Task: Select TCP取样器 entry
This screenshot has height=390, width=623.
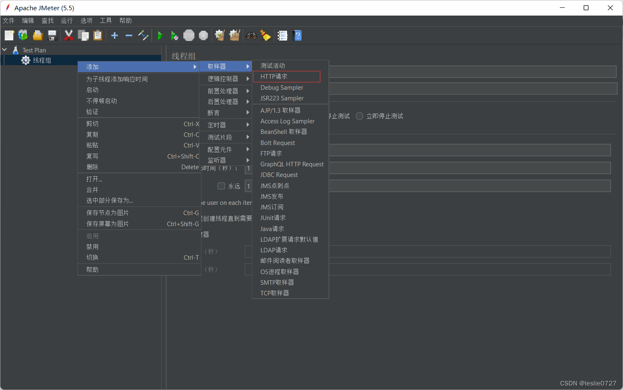Action: (x=290, y=293)
